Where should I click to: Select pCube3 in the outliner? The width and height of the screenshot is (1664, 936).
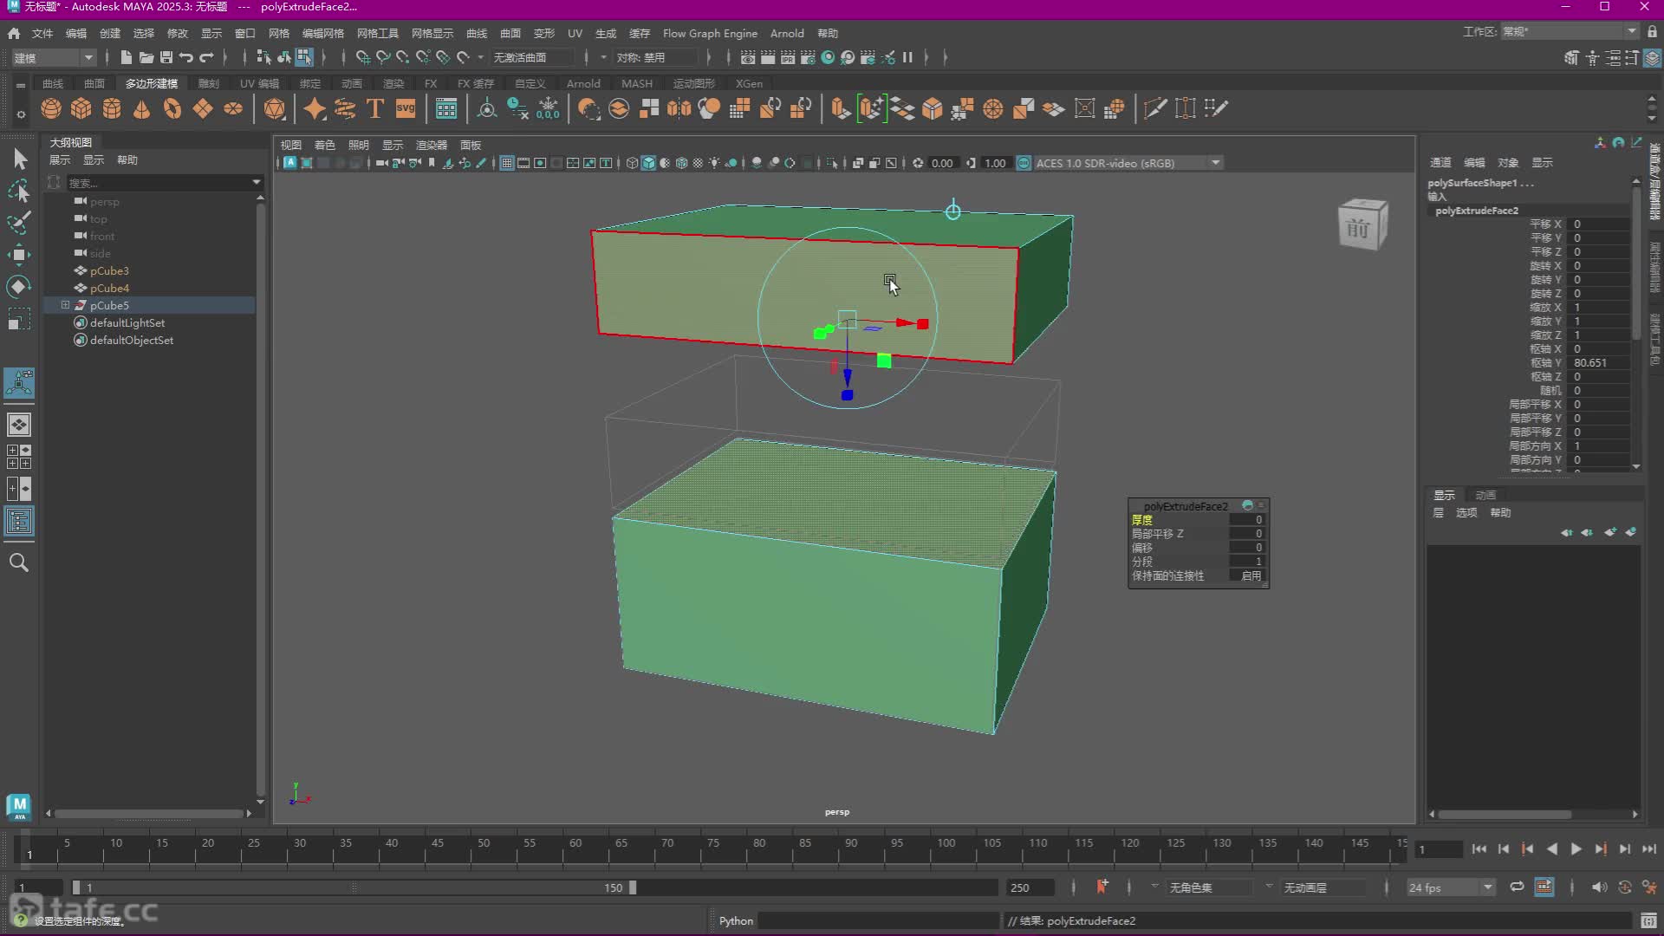[109, 270]
